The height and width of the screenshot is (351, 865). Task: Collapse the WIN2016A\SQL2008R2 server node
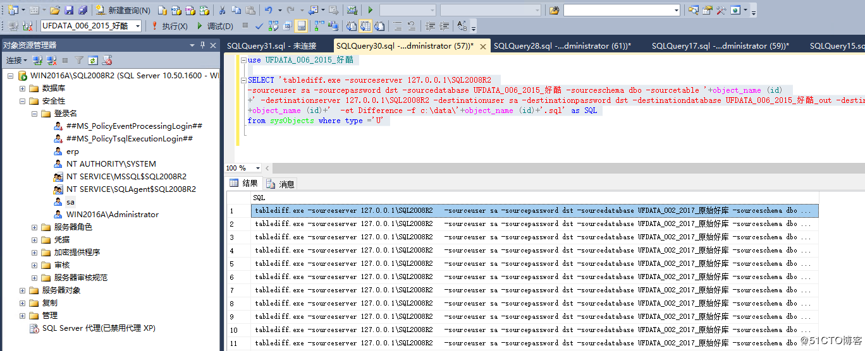[11, 76]
